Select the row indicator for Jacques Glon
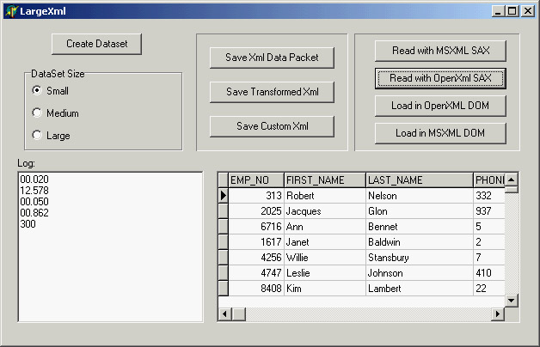Screen dimensions: 540x347 (x=224, y=211)
